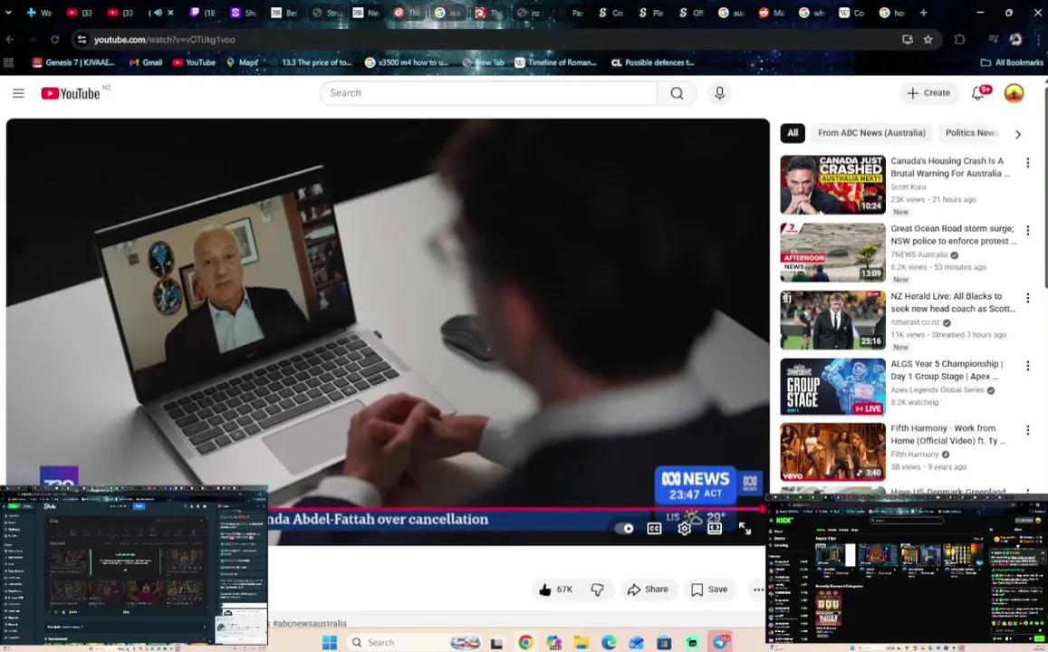The height and width of the screenshot is (652, 1048).
Task: Save the video to a playlist
Action: coord(709,589)
